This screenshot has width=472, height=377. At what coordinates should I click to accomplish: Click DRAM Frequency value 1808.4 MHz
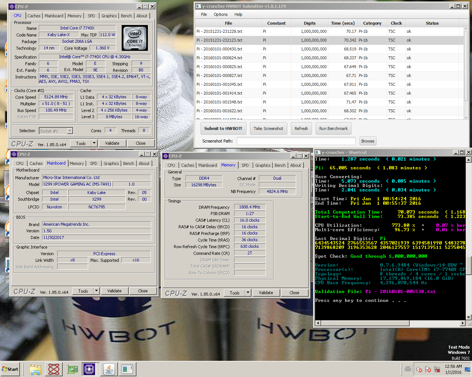pos(250,207)
